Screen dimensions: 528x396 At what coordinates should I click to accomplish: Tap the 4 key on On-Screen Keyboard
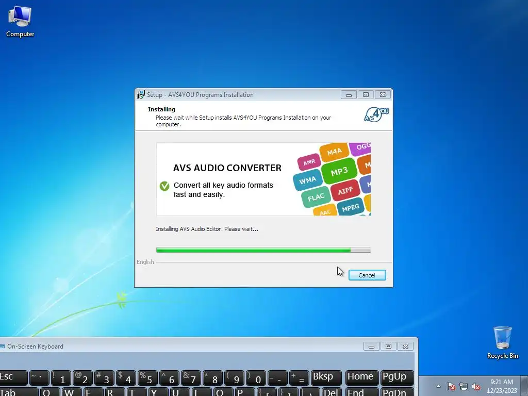tap(126, 378)
